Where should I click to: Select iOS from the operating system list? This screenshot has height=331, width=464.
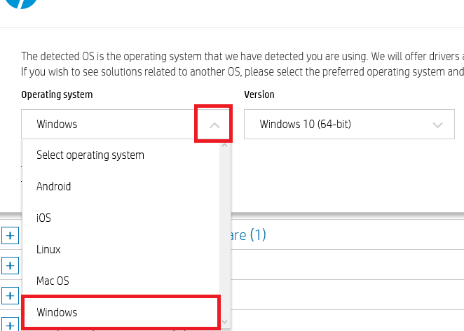[43, 218]
